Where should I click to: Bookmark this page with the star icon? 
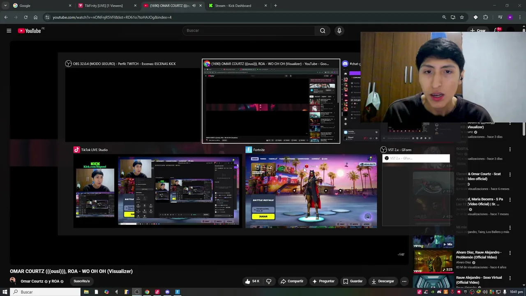[x=462, y=17]
